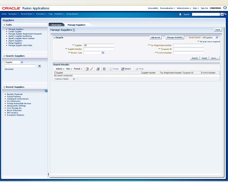Collapse the Search criteria section
Image resolution: width=228 pixels, height=182 pixels.
click(x=55, y=38)
